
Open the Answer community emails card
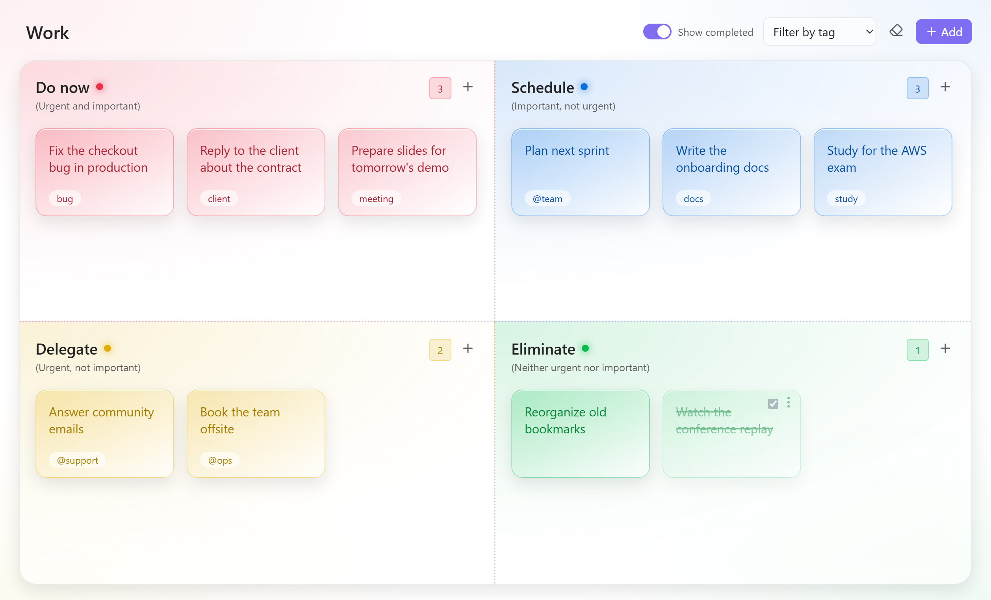point(104,433)
